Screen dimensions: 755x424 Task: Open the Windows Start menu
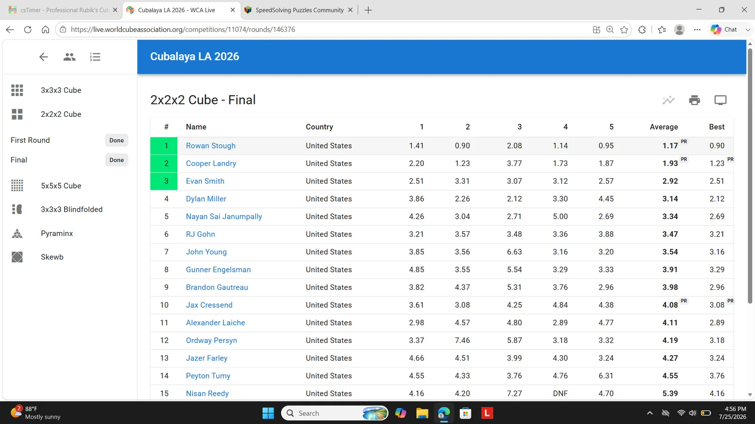[268, 413]
